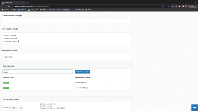Select the assigned number 8174776799
The image size is (198, 111).
(x=8, y=57)
